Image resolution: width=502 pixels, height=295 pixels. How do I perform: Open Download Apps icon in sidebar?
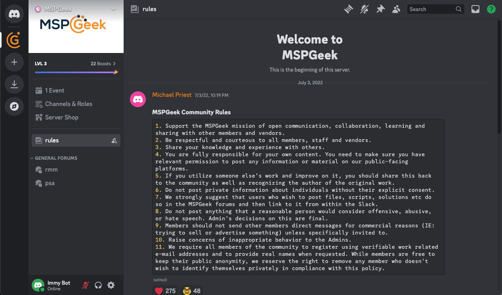pos(14,84)
